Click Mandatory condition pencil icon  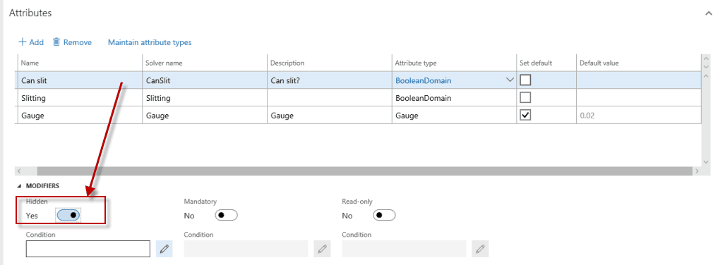323,249
